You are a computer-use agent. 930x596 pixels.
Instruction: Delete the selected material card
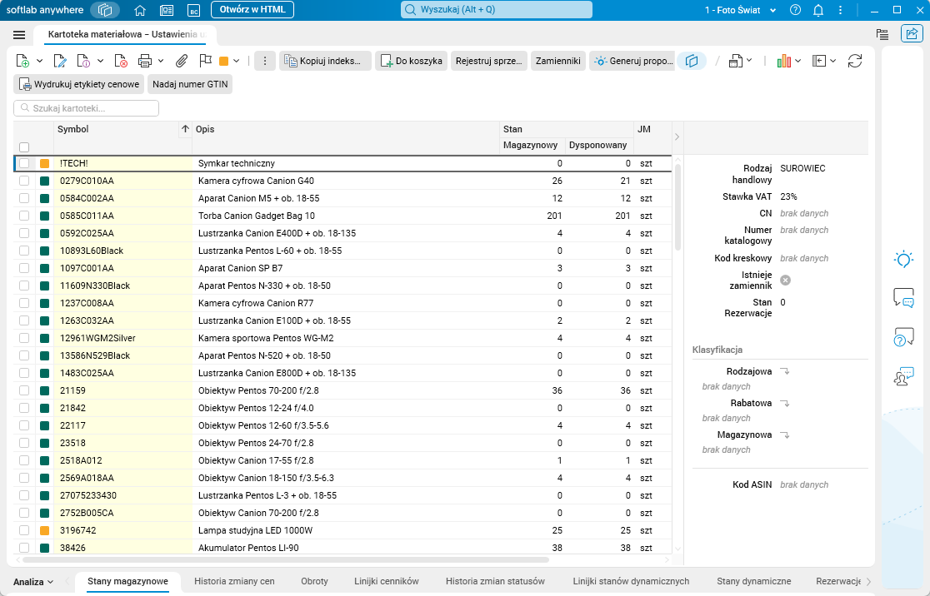(120, 61)
